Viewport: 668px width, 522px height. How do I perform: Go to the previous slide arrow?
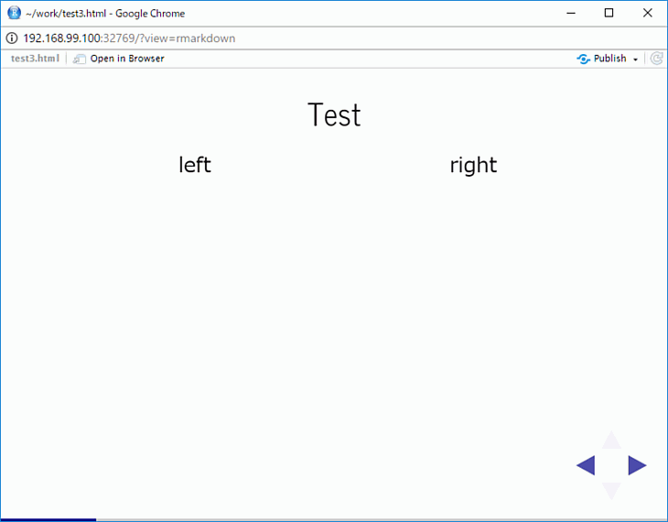pos(586,465)
